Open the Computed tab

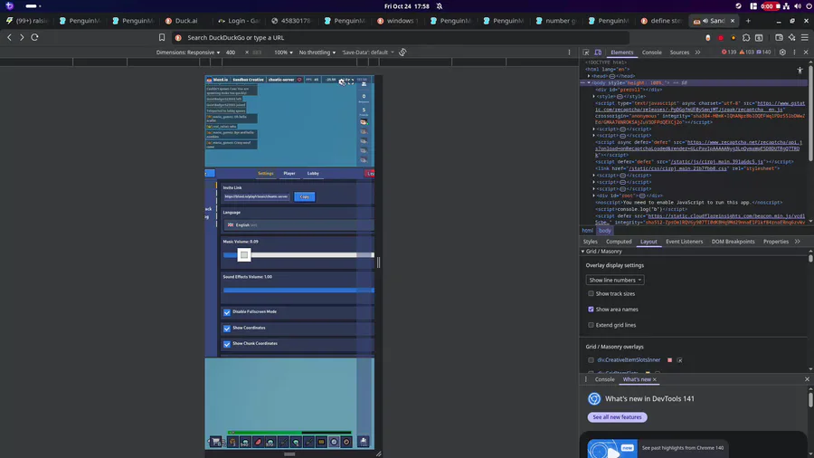click(x=619, y=242)
